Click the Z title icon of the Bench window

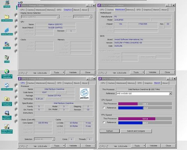click(100, 79)
